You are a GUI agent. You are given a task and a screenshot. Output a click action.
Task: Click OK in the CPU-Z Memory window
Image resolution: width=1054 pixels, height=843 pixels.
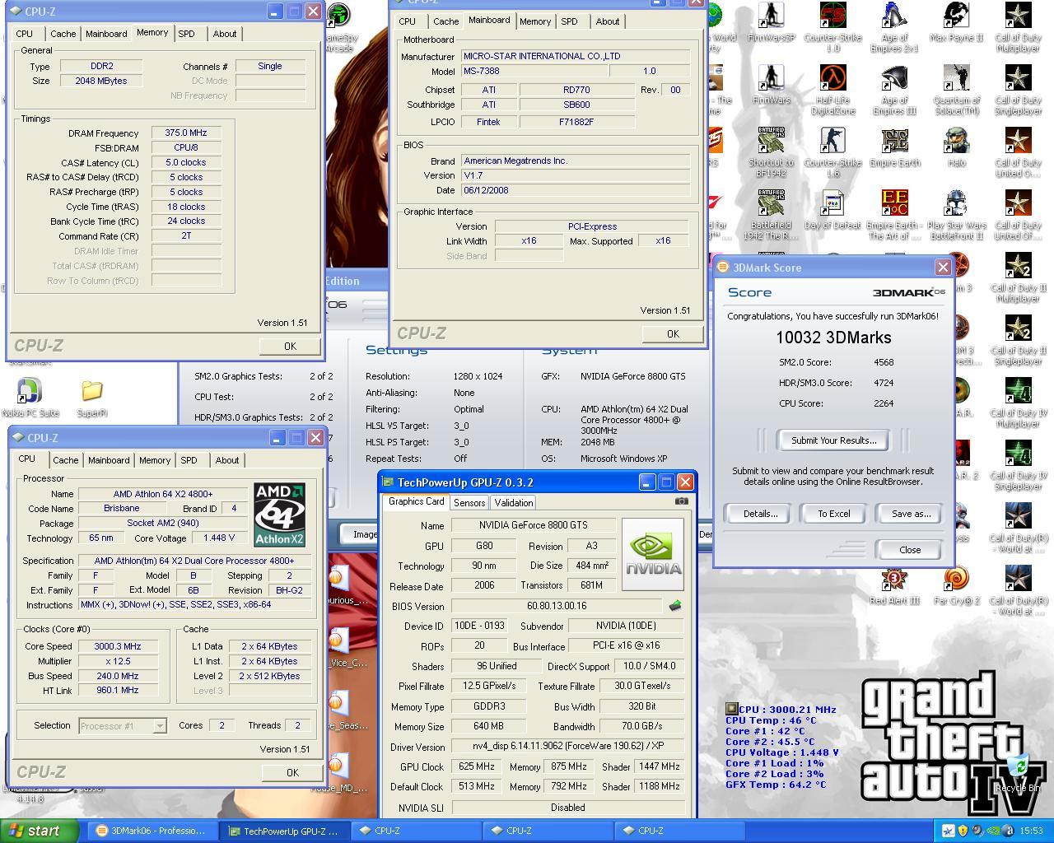pyautogui.click(x=290, y=347)
